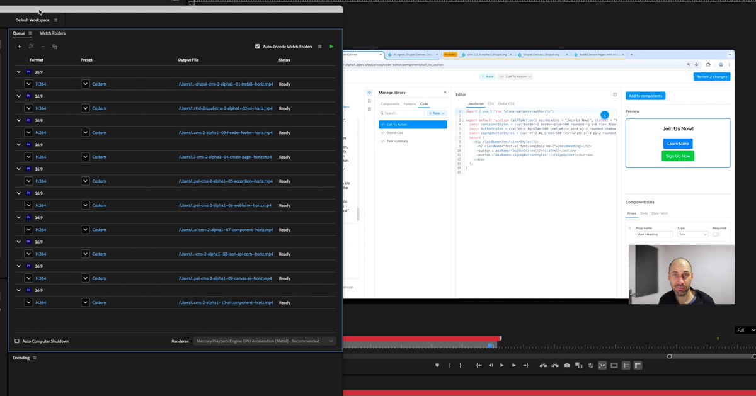Click the Add Marker icon in monitor transport
The height and width of the screenshot is (396, 756).
tap(437, 365)
